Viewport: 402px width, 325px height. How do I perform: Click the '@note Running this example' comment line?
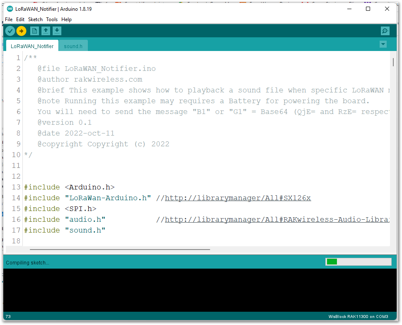point(203,101)
